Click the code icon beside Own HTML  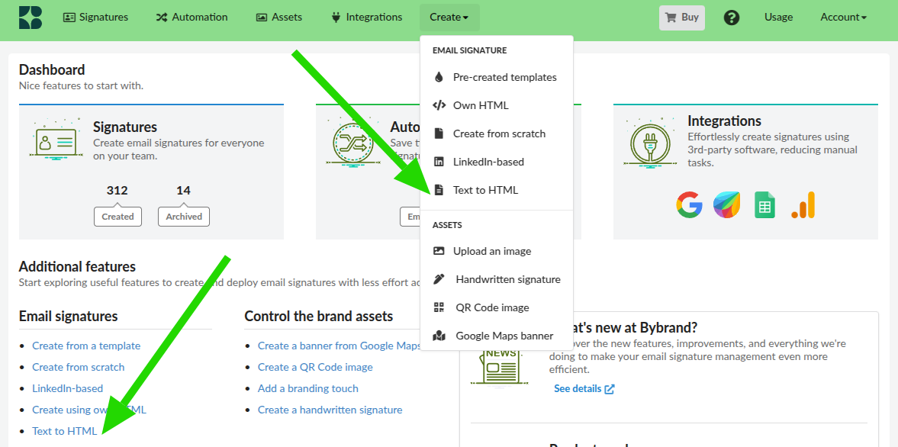click(x=441, y=105)
